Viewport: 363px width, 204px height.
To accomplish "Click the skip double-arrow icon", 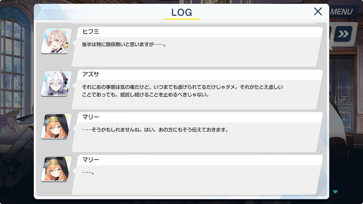I will coord(343,34).
